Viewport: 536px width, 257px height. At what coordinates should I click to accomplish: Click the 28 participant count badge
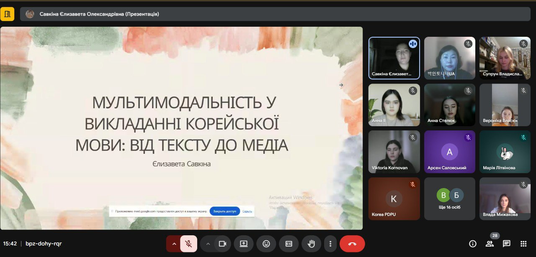[x=495, y=236]
